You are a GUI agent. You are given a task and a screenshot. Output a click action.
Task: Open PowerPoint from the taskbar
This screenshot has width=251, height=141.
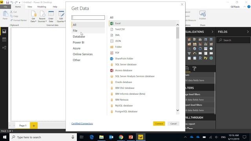(131, 137)
